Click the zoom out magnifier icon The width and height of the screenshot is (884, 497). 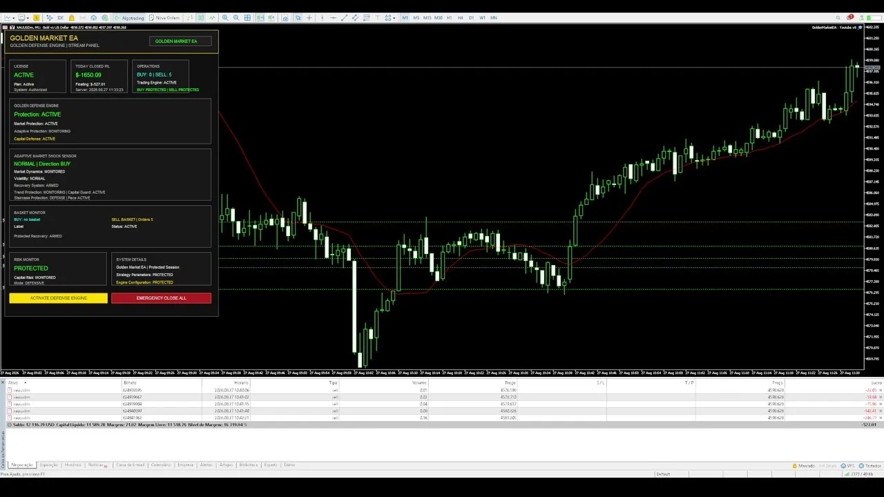(236, 18)
